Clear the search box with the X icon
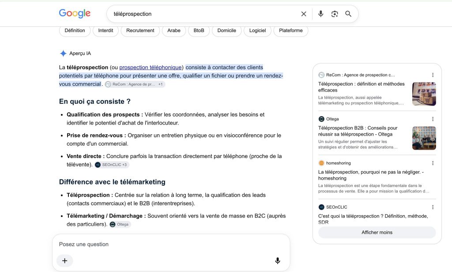Image resolution: width=452 pixels, height=272 pixels. [304, 14]
